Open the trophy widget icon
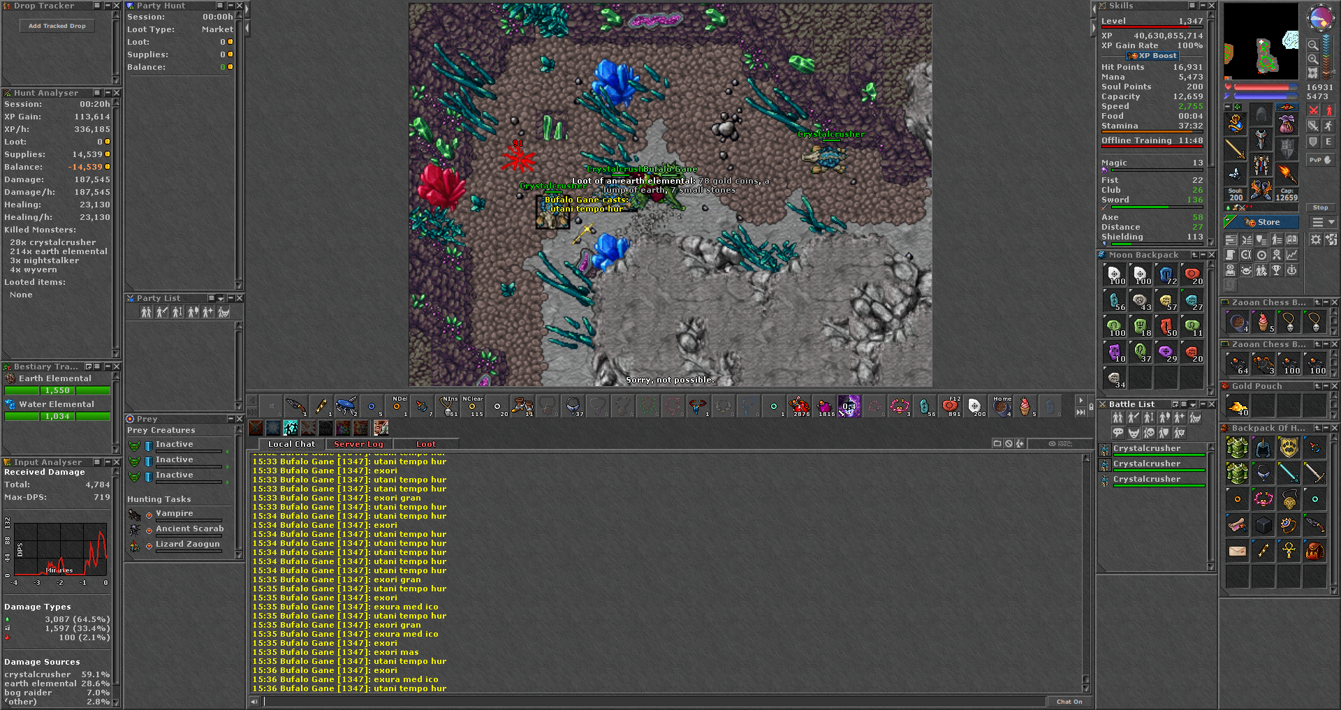 click(1277, 270)
